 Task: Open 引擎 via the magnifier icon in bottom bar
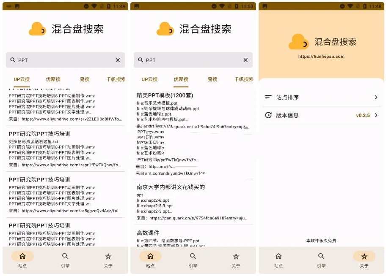click(65, 256)
